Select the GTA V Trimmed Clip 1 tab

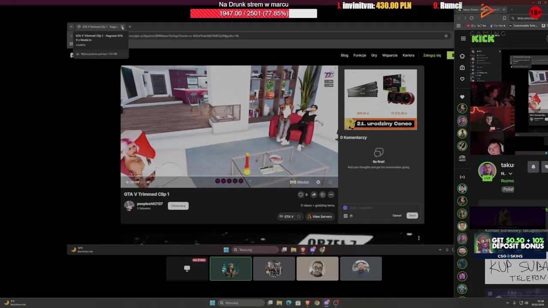click(100, 27)
